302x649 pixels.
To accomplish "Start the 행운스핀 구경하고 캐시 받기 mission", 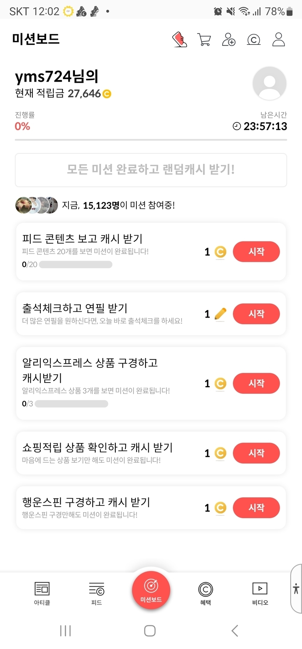I will (x=256, y=508).
